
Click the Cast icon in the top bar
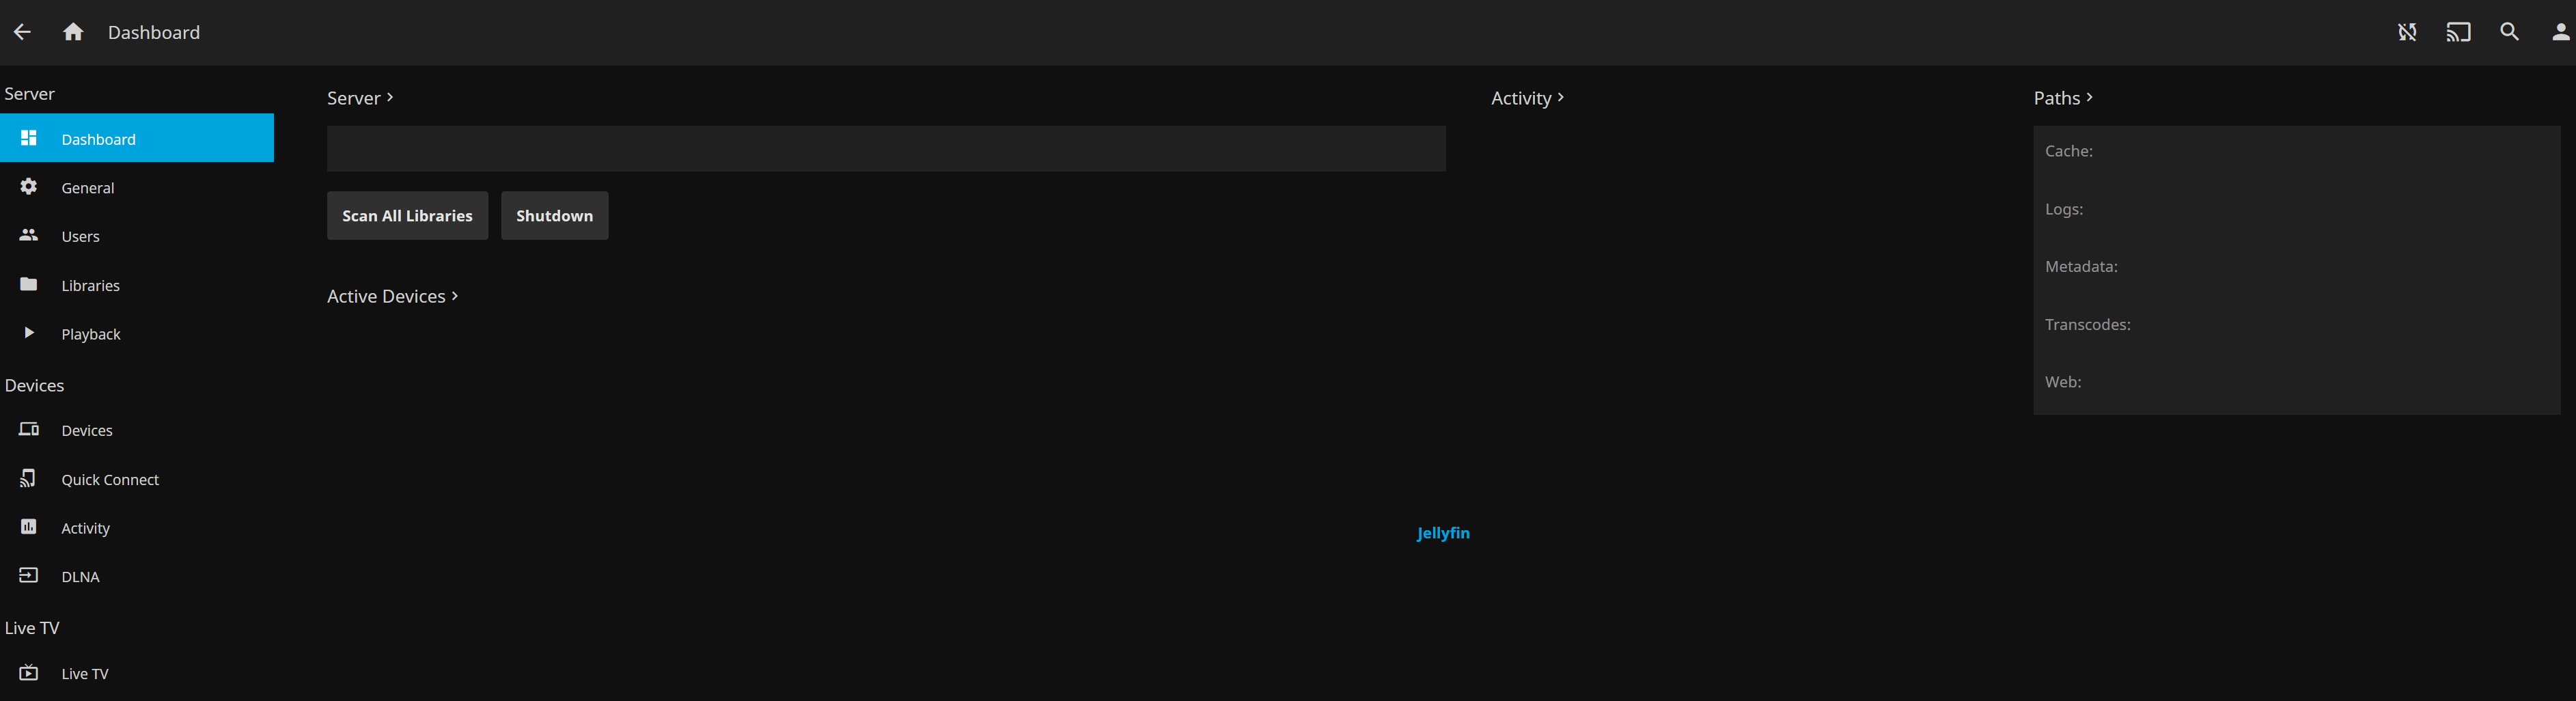pos(2459,32)
